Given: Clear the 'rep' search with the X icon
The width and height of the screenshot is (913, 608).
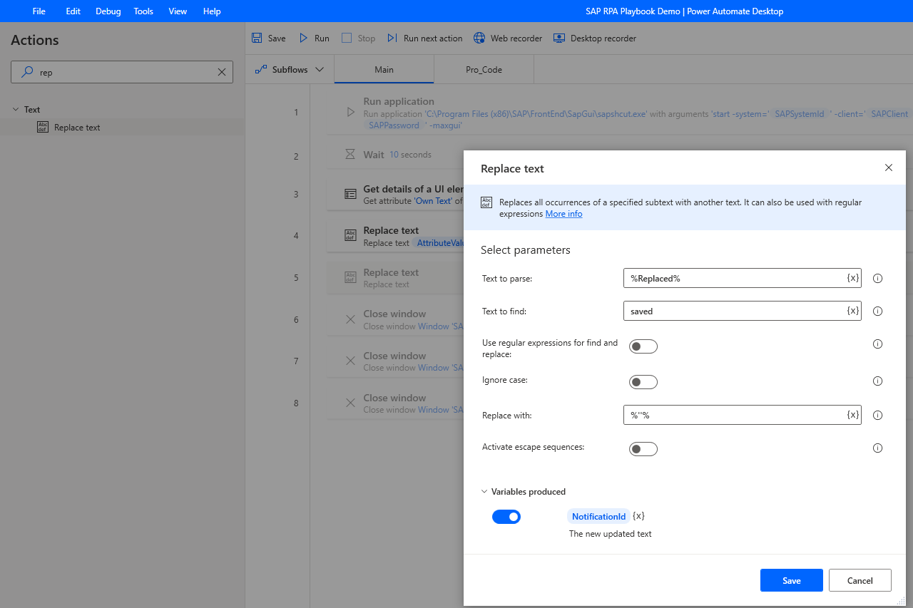Looking at the screenshot, I should (x=221, y=72).
